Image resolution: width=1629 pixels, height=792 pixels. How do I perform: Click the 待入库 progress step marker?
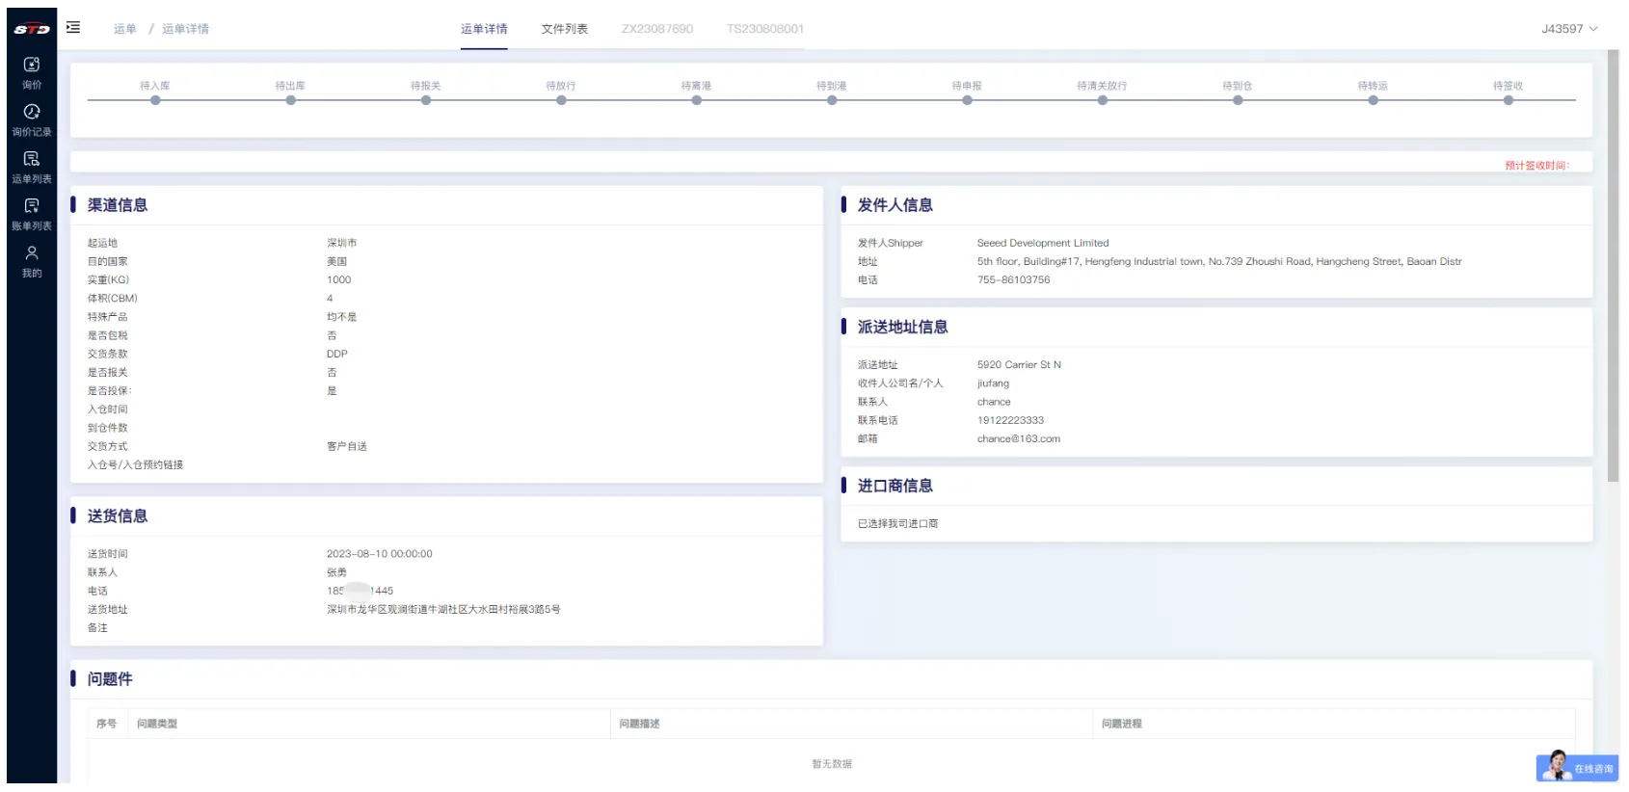pyautogui.click(x=155, y=100)
